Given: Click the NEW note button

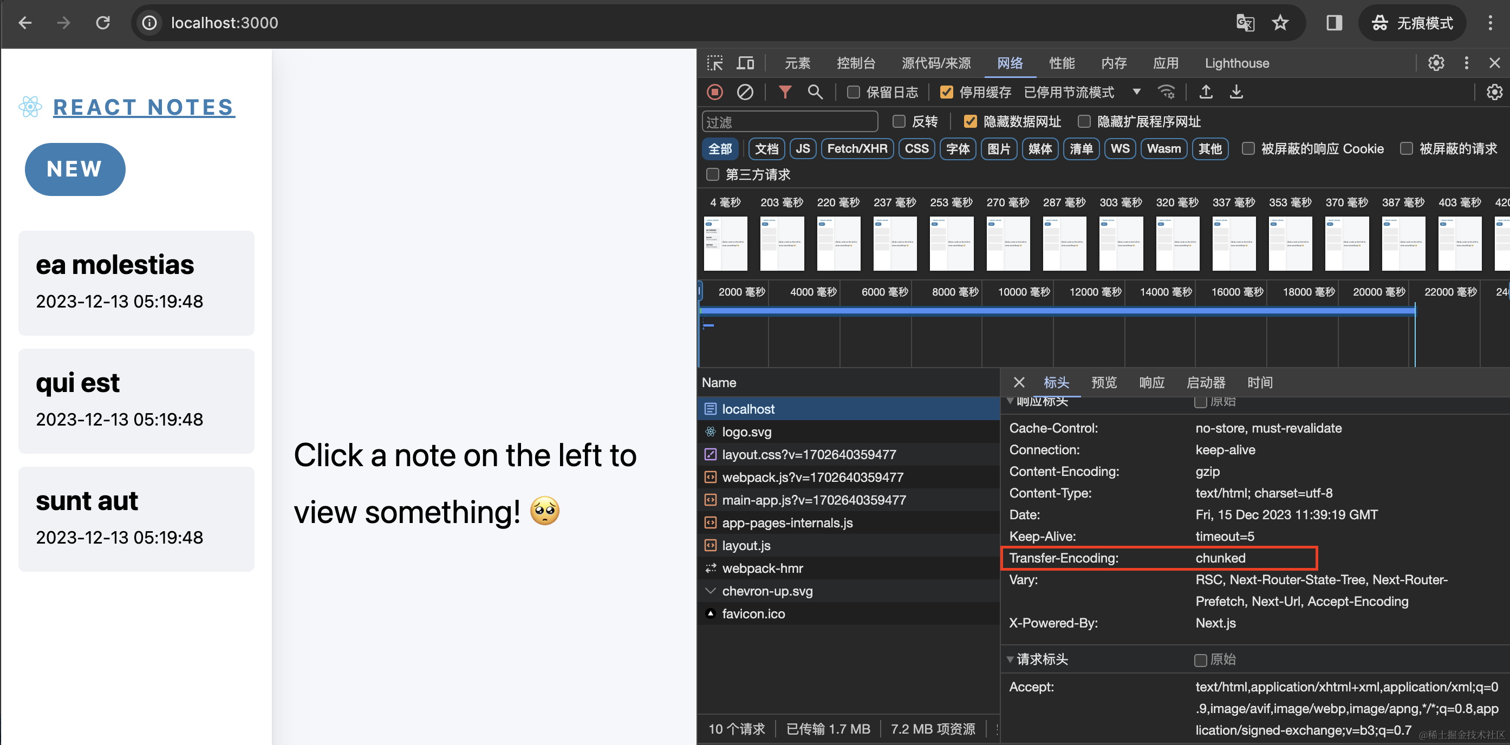Looking at the screenshot, I should (75, 169).
